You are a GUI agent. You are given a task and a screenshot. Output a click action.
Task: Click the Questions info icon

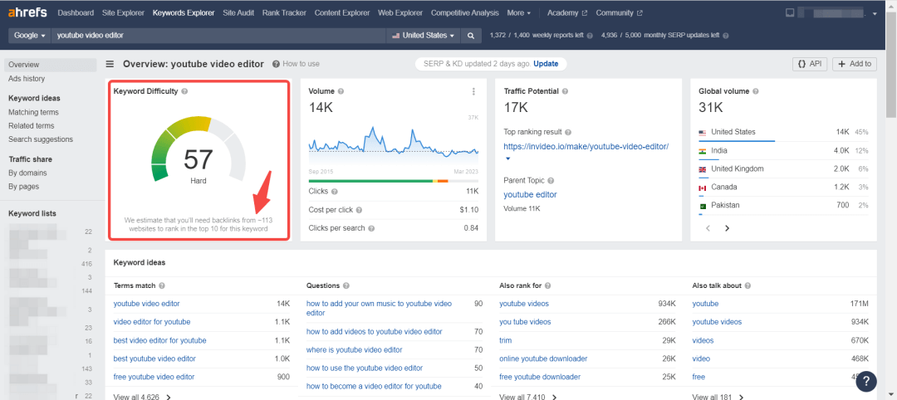346,285
